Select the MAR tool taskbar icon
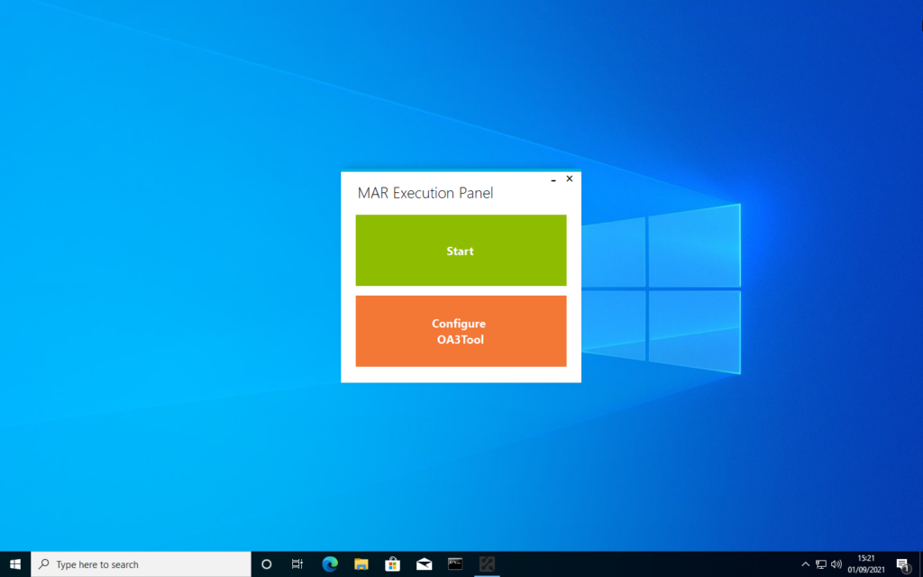The height and width of the screenshot is (577, 923). [x=487, y=564]
